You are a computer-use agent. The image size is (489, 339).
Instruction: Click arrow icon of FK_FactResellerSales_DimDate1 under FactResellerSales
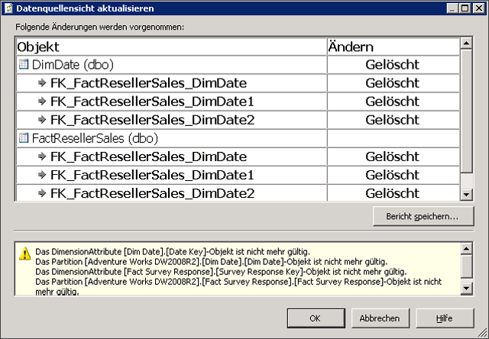click(x=43, y=176)
